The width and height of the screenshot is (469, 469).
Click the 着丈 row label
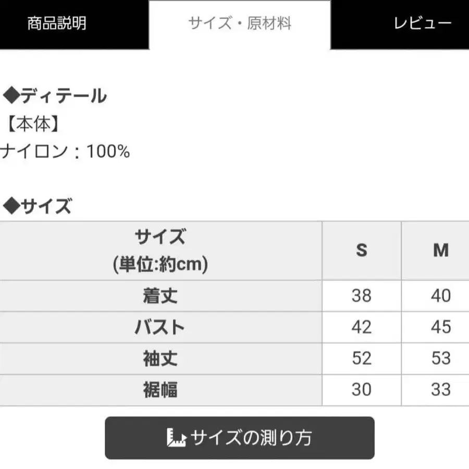point(161,296)
